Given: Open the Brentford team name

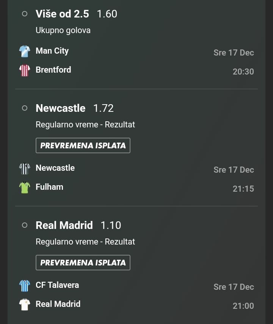Looking at the screenshot, I should [53, 70].
